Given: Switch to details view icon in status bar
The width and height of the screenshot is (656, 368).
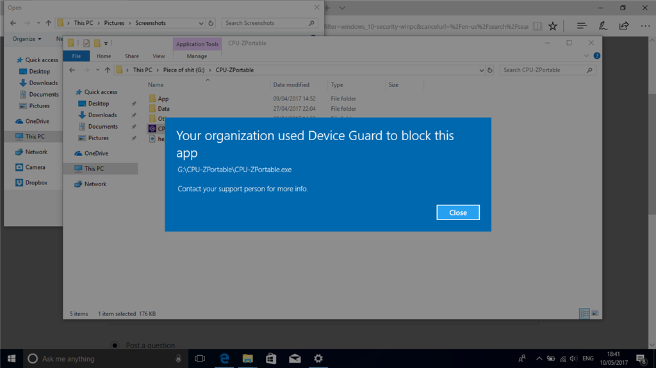Looking at the screenshot, I should coord(584,313).
